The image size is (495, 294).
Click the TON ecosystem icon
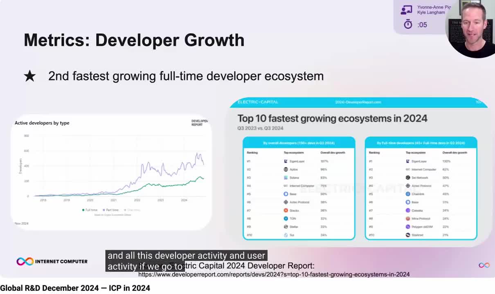(285, 218)
